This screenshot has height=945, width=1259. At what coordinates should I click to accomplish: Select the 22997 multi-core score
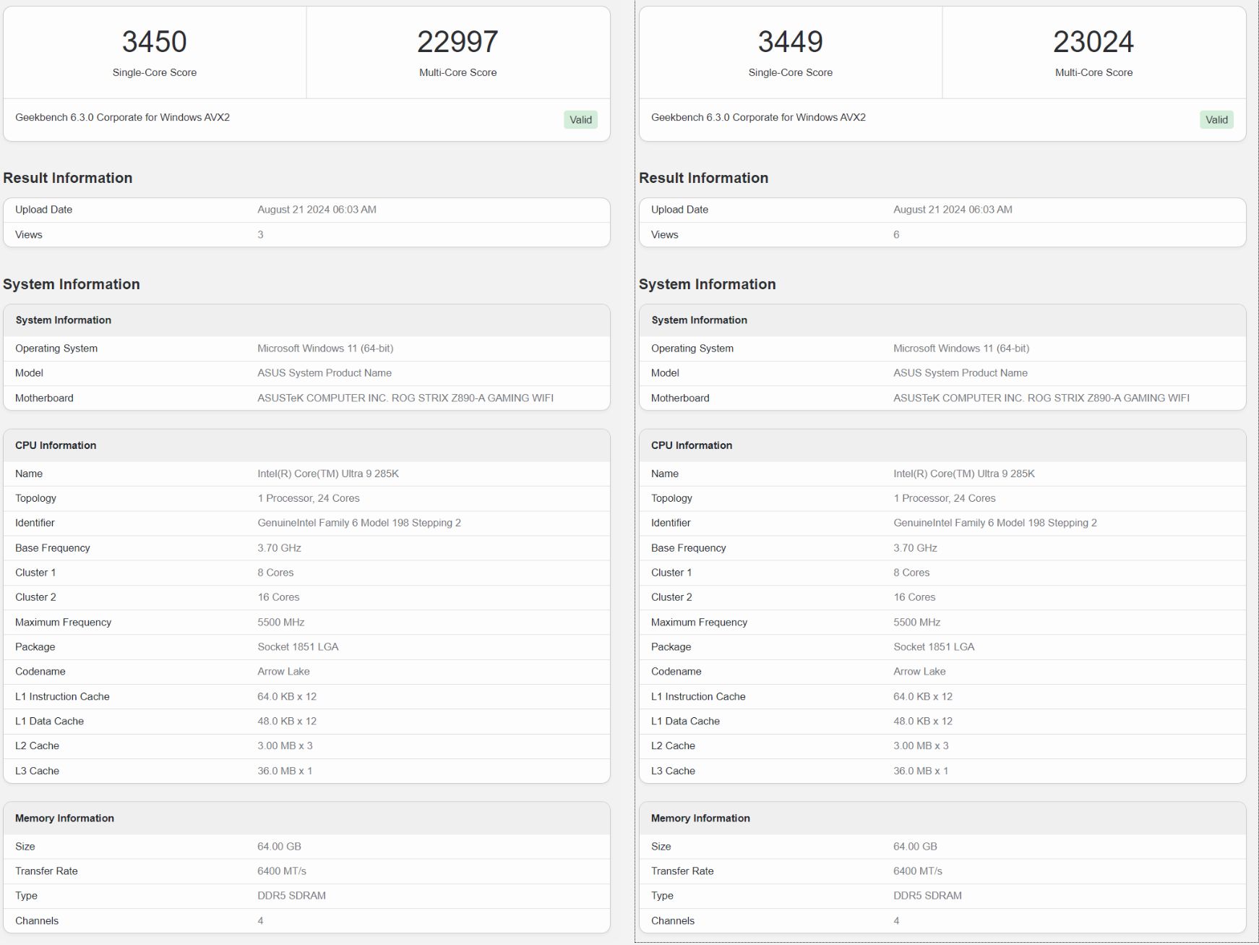click(x=457, y=42)
